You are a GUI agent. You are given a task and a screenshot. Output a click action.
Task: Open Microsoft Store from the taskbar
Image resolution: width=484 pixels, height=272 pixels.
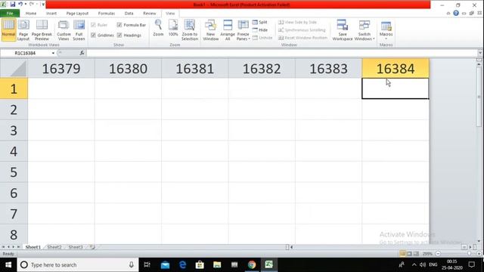[200, 264]
